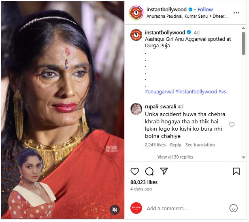Viewport: 249px width, 222px height.
Task: Save the post with the bookmark icon
Action: click(236, 171)
